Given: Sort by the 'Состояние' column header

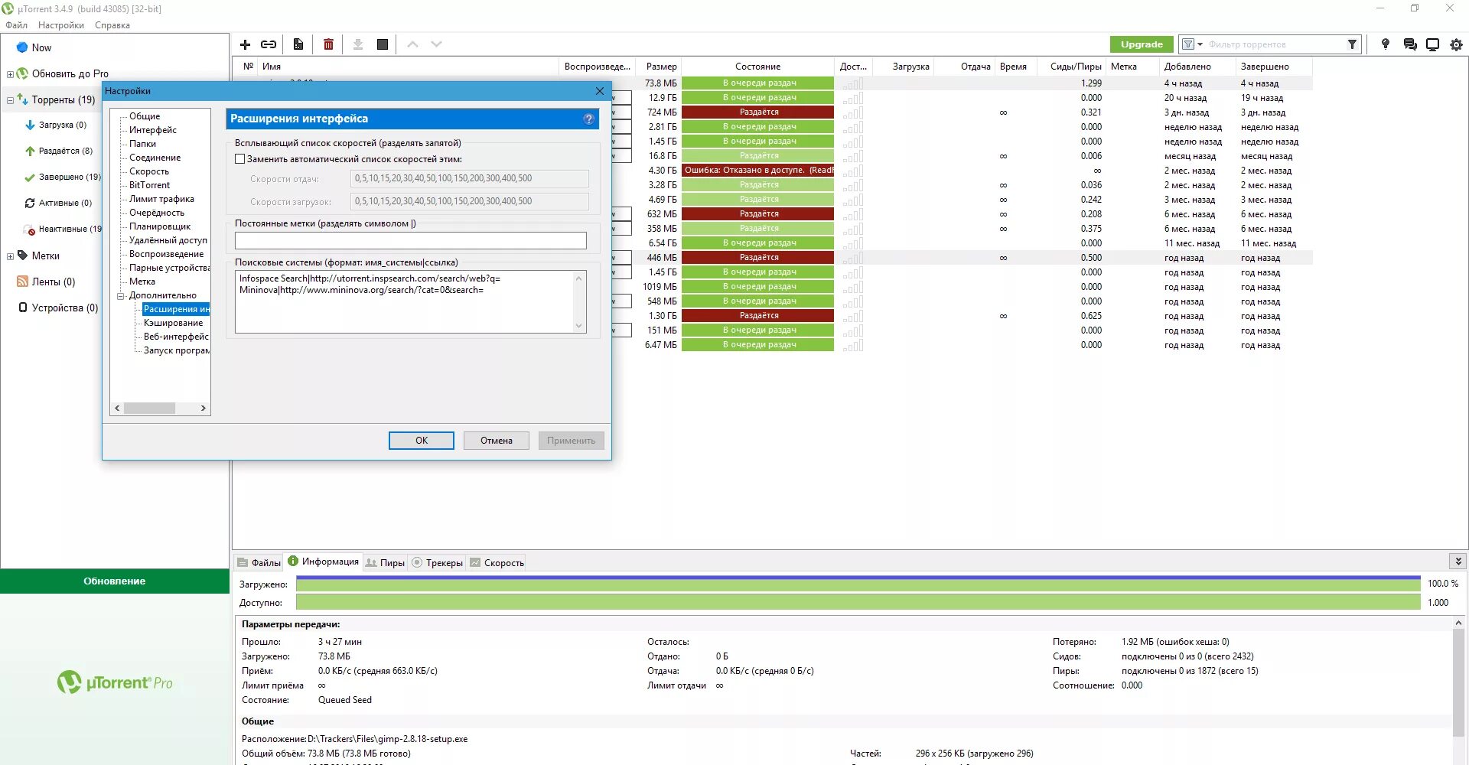Looking at the screenshot, I should pos(757,67).
